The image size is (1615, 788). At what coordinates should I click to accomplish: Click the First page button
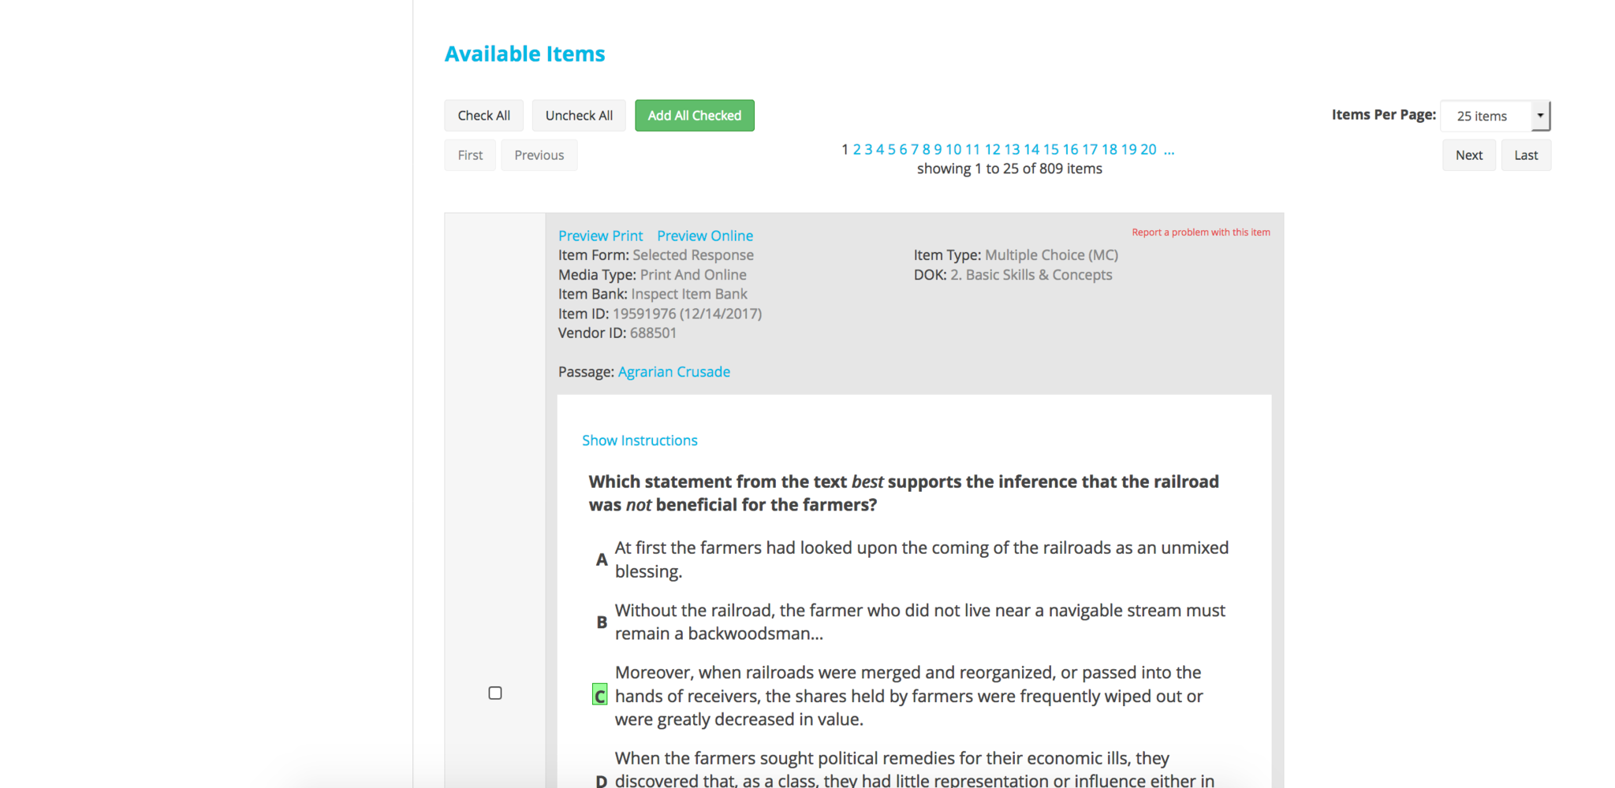[470, 155]
